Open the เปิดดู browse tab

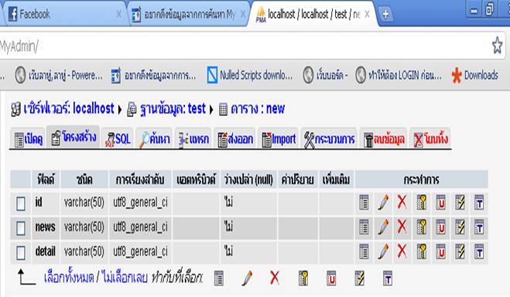coord(29,139)
